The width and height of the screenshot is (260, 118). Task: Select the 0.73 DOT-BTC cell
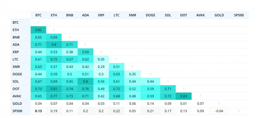(x=38, y=89)
